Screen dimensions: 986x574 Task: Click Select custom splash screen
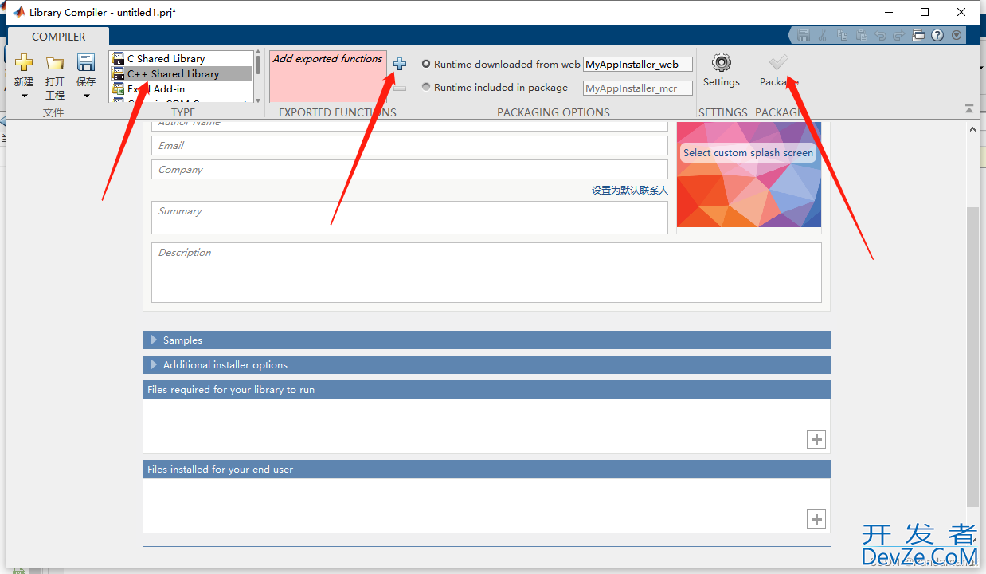[748, 152]
